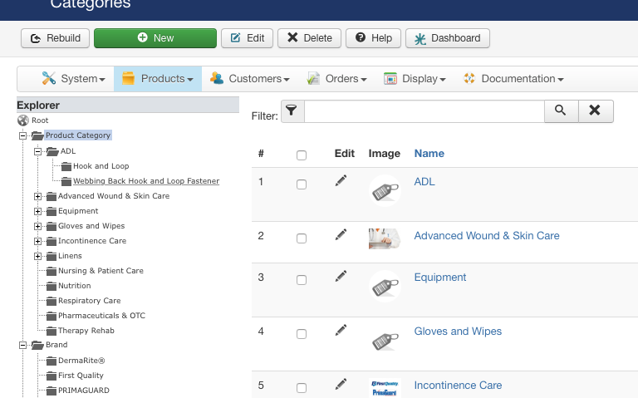Open the Customers menu
The height and width of the screenshot is (398, 638).
point(250,79)
